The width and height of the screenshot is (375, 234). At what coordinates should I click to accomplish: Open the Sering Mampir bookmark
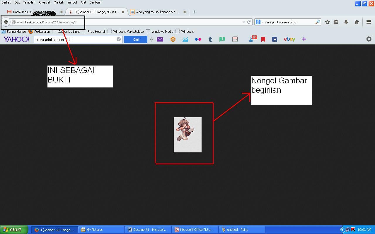click(14, 31)
